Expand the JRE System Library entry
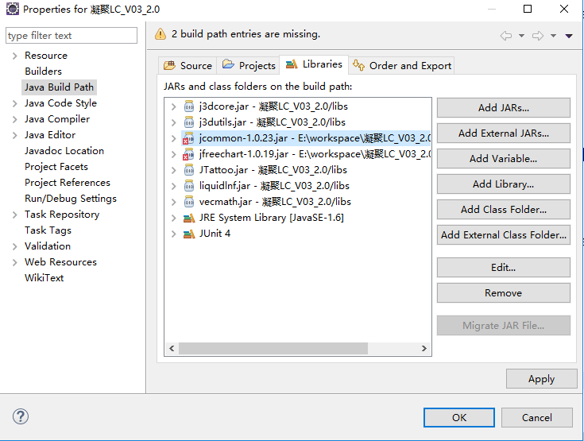 (x=173, y=218)
